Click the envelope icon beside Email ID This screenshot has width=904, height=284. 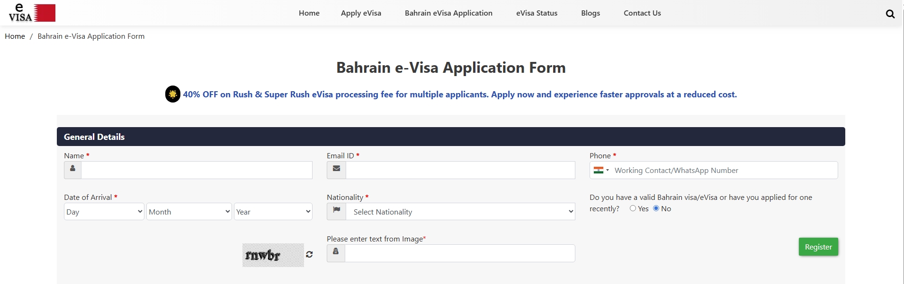pyautogui.click(x=336, y=170)
